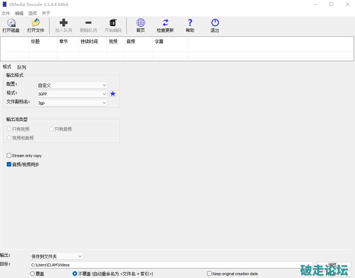Click the Open Disc (打开磁盘) icon
This screenshot has height=278, width=355.
point(11,23)
